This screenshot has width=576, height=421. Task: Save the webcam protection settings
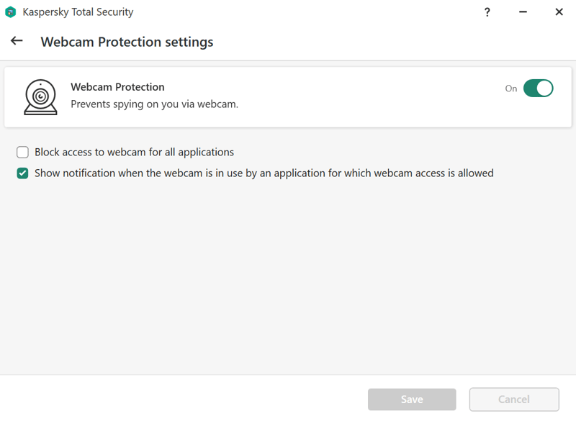click(412, 399)
